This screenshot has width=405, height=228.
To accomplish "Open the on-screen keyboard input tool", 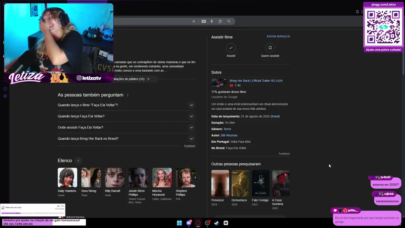I will (204, 21).
